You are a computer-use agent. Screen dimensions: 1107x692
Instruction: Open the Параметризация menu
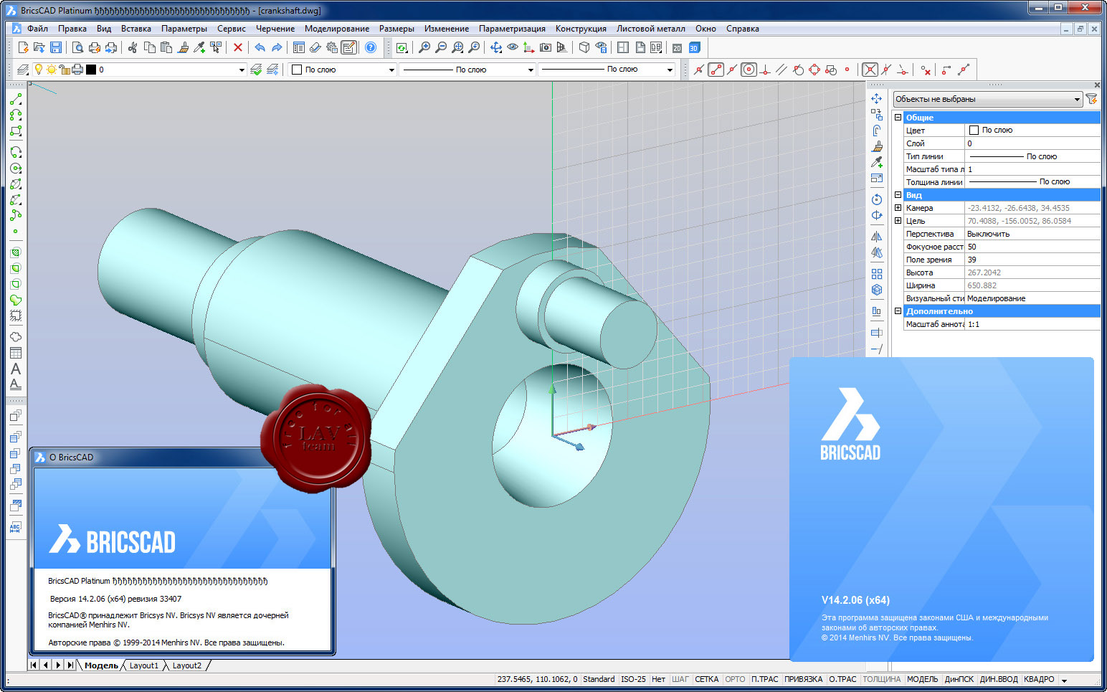tap(512, 29)
